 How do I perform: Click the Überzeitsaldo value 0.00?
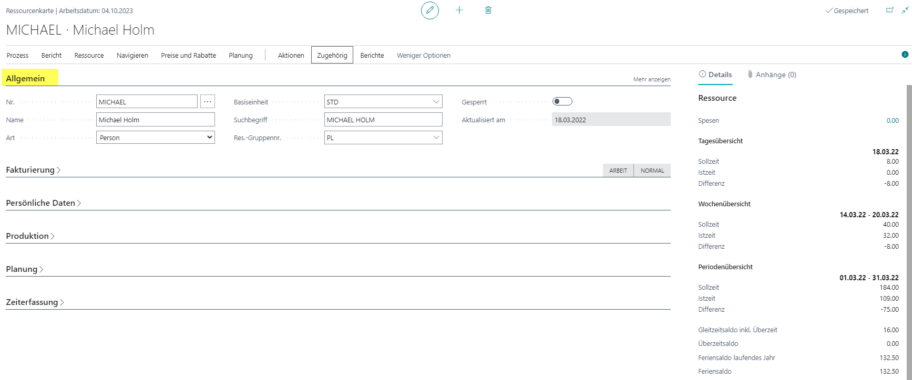click(893, 344)
